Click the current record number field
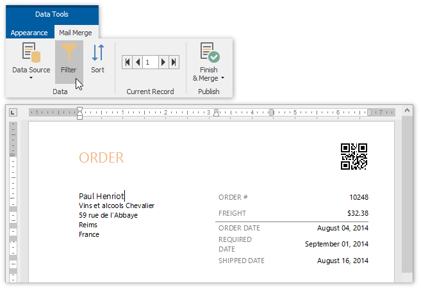The image size is (421, 290). click(150, 62)
